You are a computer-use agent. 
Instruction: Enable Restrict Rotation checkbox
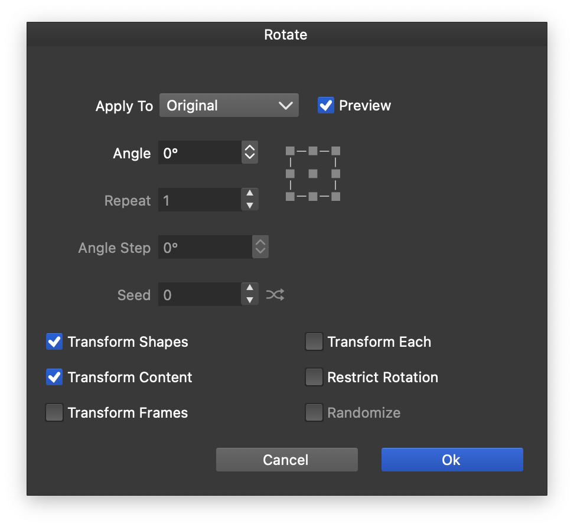[x=314, y=378]
